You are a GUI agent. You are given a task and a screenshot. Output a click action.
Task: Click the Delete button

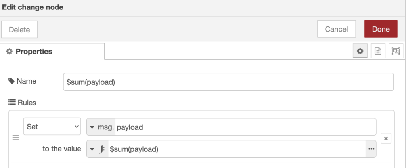tap(19, 29)
